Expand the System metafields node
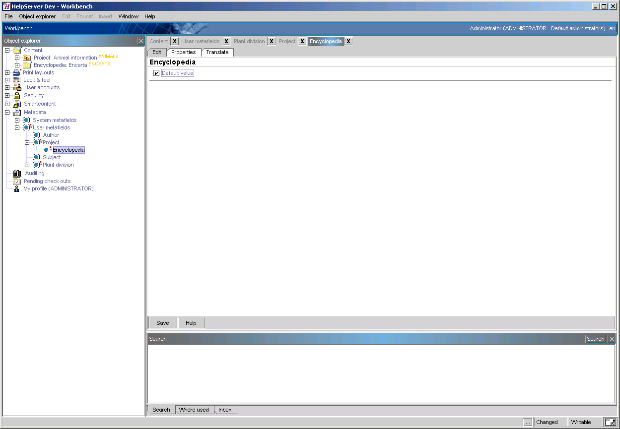This screenshot has height=429, width=620. (17, 120)
